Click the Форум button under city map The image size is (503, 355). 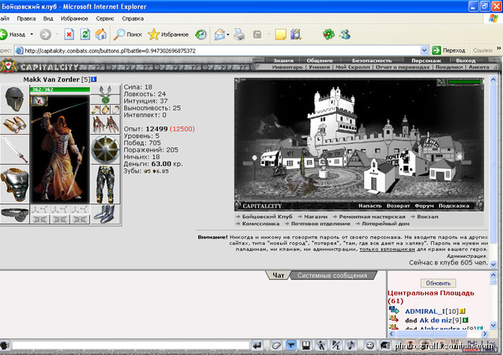(424, 206)
